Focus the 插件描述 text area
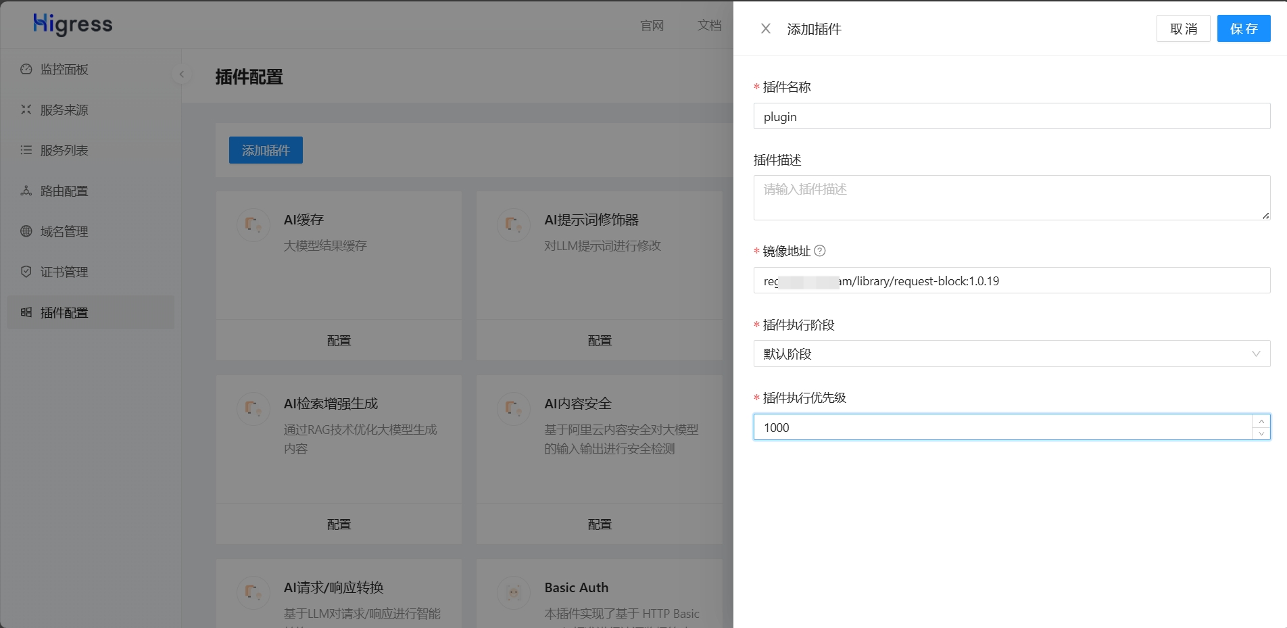Viewport: 1287px width, 628px height. click(1012, 197)
